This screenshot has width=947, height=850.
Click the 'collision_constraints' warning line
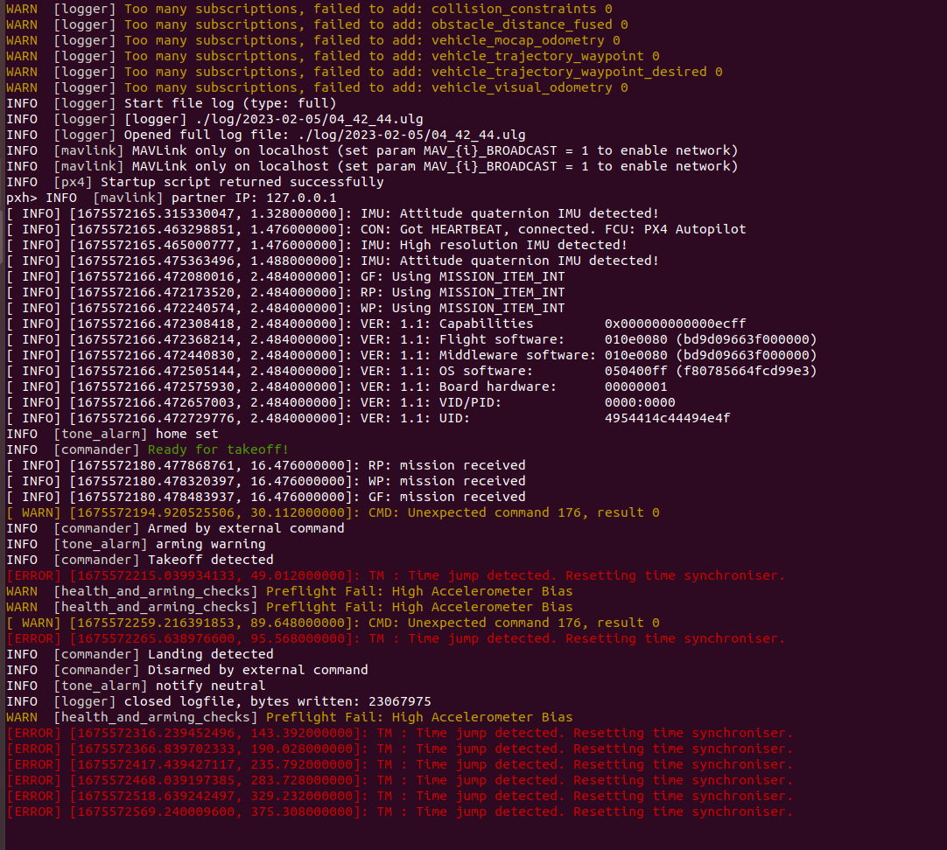click(309, 9)
